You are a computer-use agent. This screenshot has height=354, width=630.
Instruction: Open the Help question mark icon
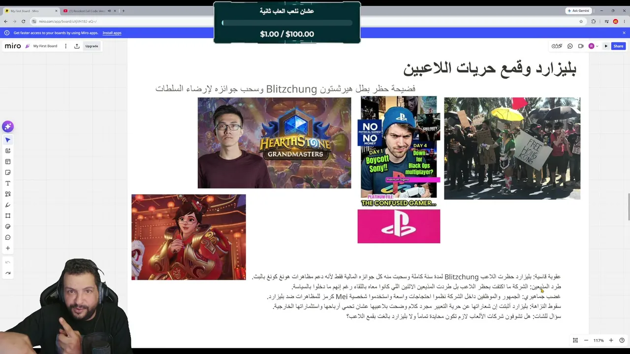[x=622, y=340]
